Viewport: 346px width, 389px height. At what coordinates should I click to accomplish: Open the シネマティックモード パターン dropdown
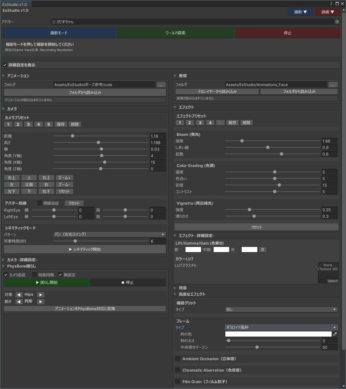(x=109, y=234)
